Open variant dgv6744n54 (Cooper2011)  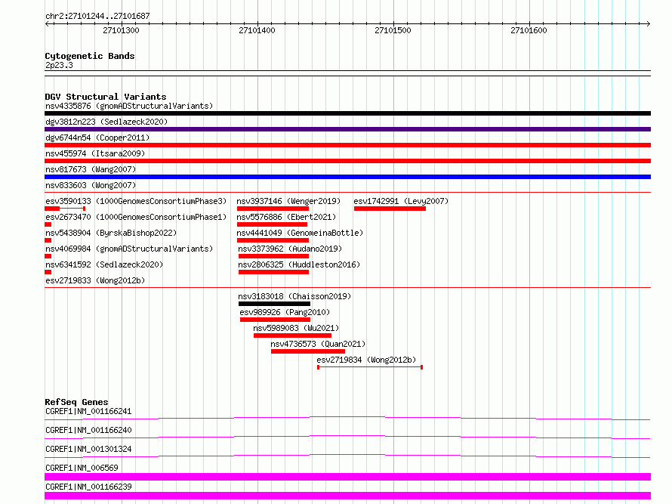click(97, 138)
